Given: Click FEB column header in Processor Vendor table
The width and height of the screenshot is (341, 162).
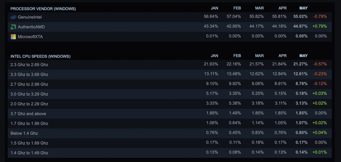Looking at the screenshot, I should click(237, 8).
